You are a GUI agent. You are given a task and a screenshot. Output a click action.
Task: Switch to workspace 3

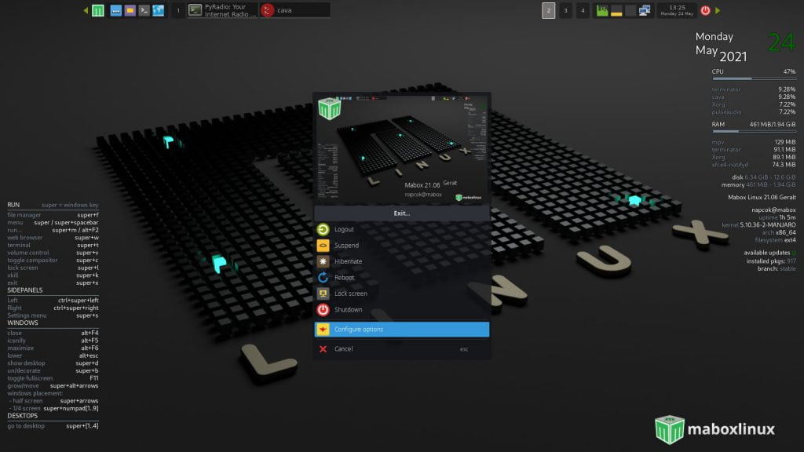click(x=565, y=10)
